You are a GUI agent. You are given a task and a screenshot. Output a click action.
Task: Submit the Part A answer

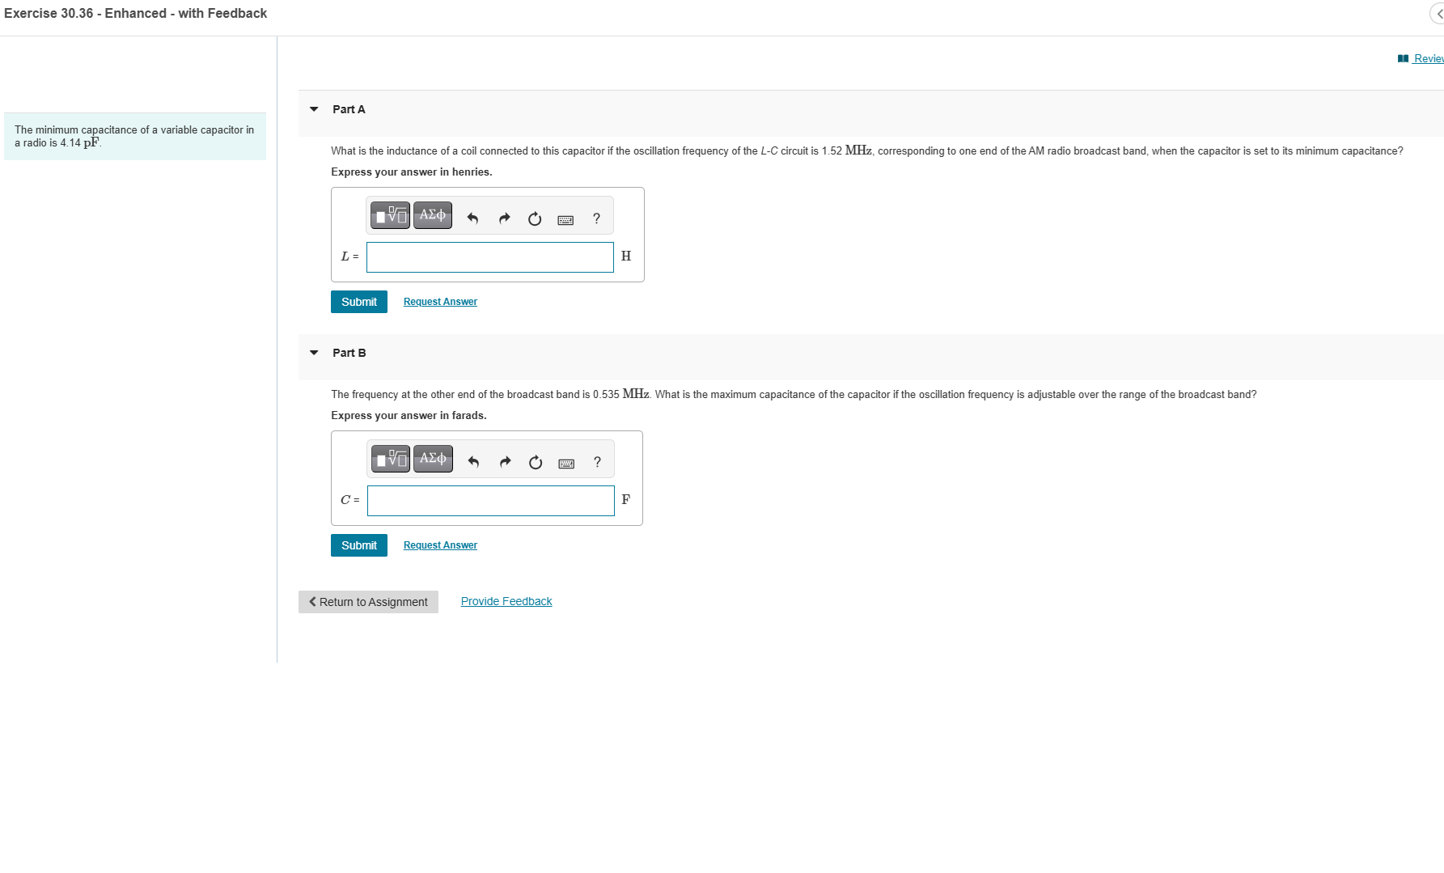[x=359, y=302]
